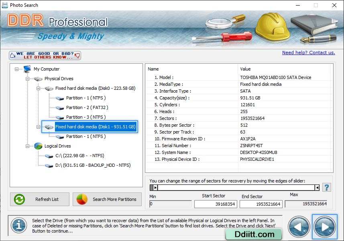Image resolution: width=344 pixels, height=241 pixels.
Task: Click the End Sector input field
Action: pos(261,204)
